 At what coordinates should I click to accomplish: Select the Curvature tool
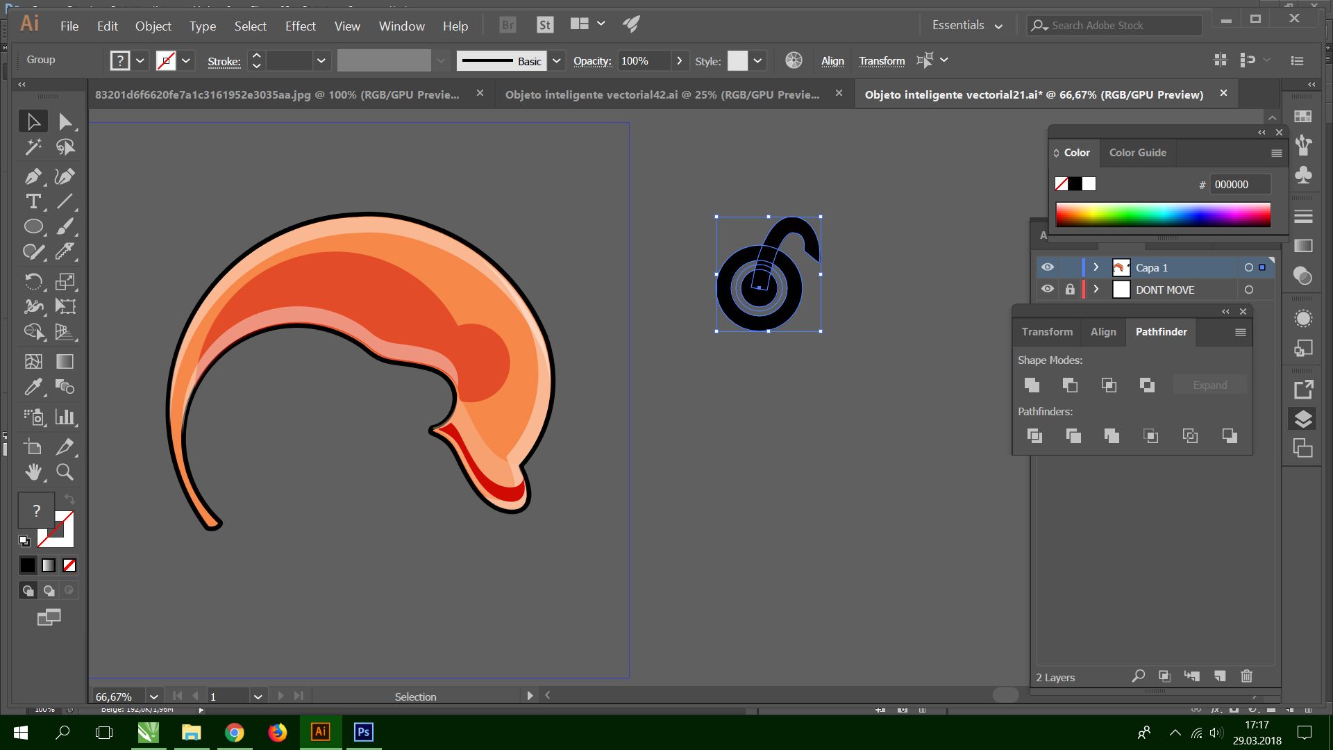pos(65,176)
